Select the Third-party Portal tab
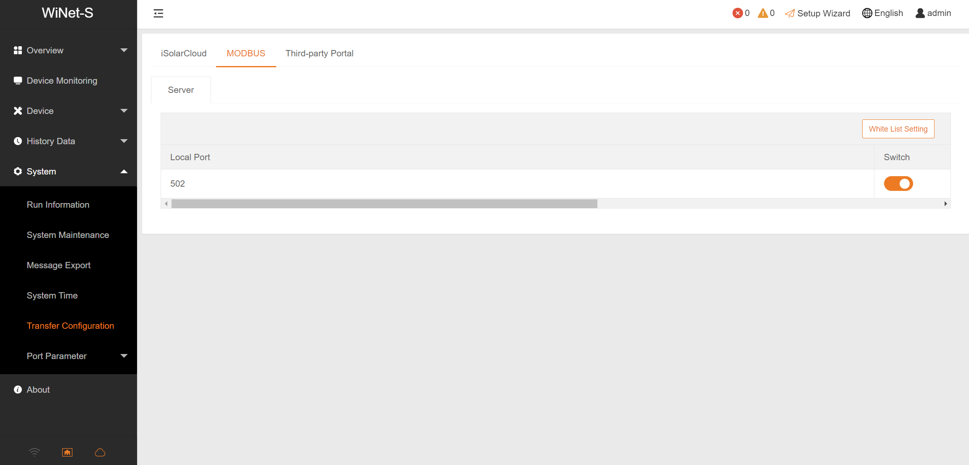 point(319,53)
